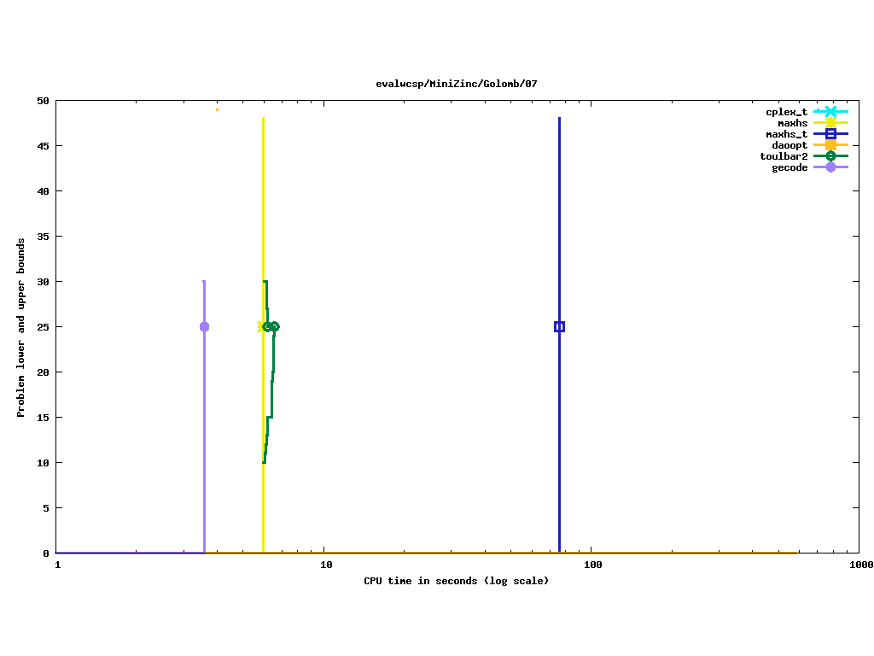Click the maxhs yellow star legend marker
The image size is (874, 656).
(830, 123)
